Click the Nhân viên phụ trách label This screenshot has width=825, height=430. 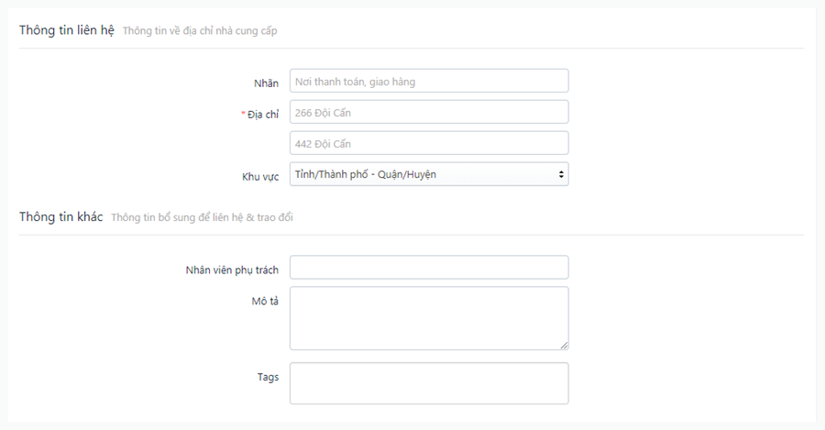pyautogui.click(x=232, y=270)
